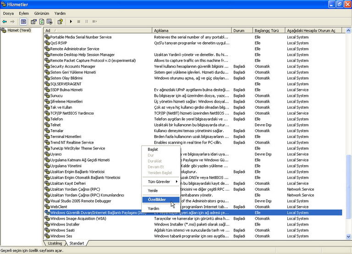Select Terminal Hizmetleri row
The width and height of the screenshot is (352, 254).
pos(193,136)
